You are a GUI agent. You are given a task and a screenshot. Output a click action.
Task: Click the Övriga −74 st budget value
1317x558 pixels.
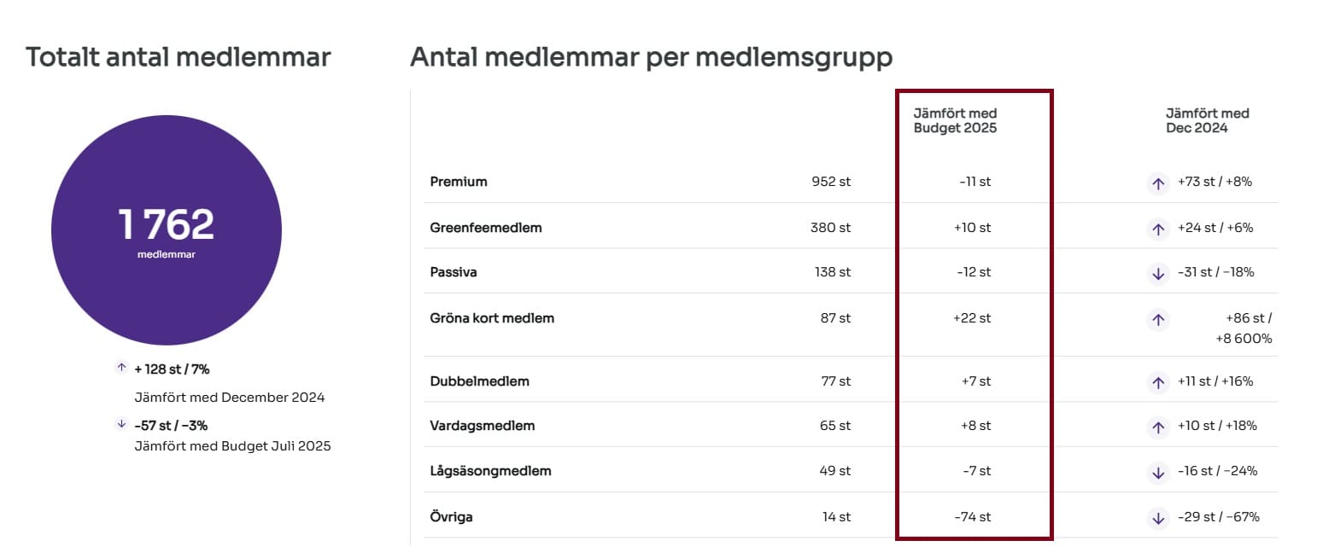[x=975, y=517]
